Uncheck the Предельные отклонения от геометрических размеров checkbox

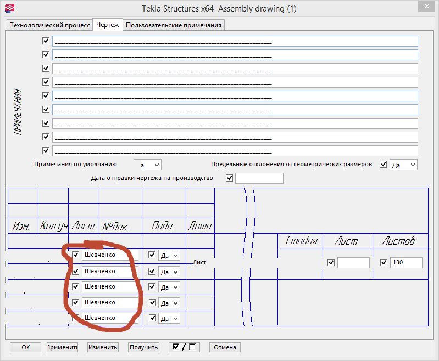tap(383, 165)
